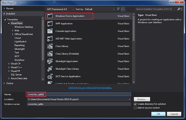Screen dimensions: 186x120
Task: Click the Browse... button
Action: pos(142,99)
